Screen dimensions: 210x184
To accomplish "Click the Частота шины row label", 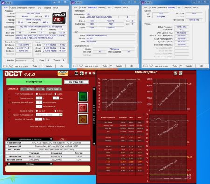I will tap(14, 160).
